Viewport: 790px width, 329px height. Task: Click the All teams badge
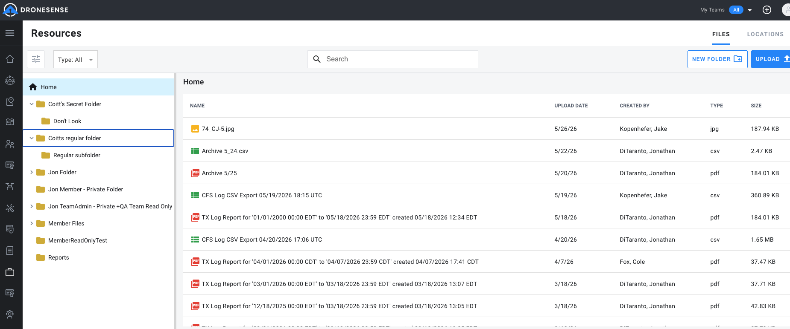point(736,10)
